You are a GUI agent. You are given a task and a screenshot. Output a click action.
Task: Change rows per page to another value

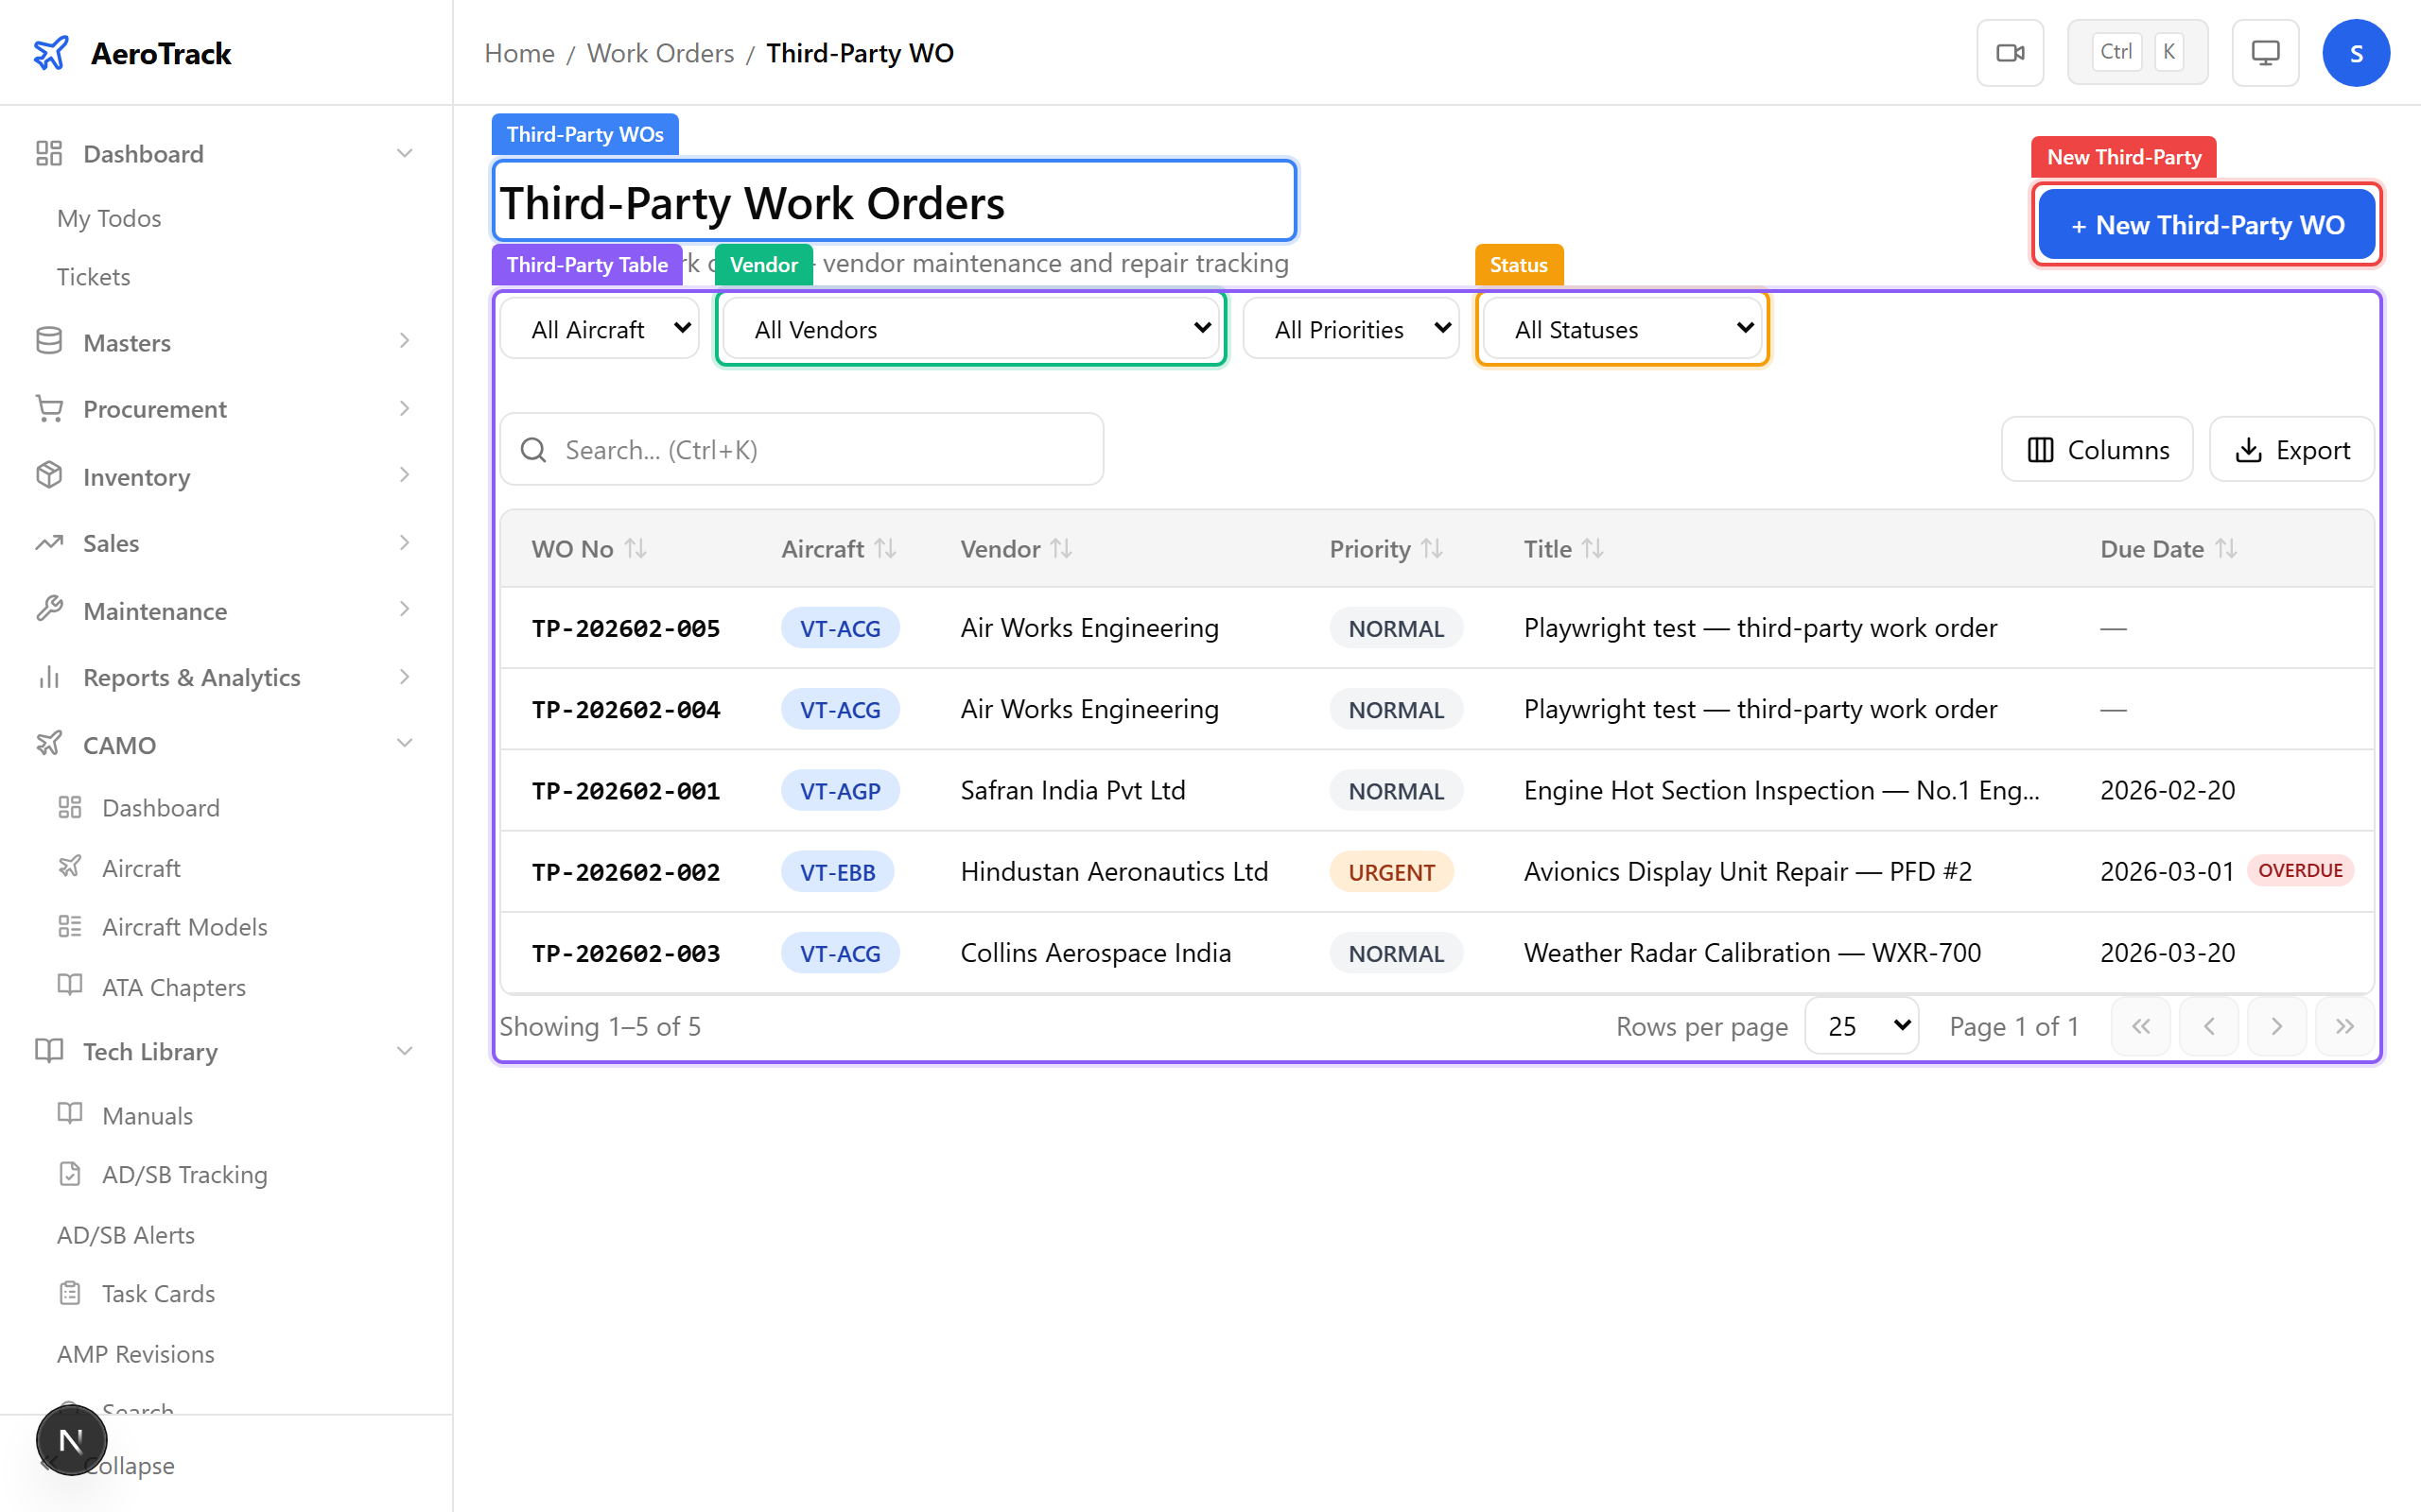1862,1025
